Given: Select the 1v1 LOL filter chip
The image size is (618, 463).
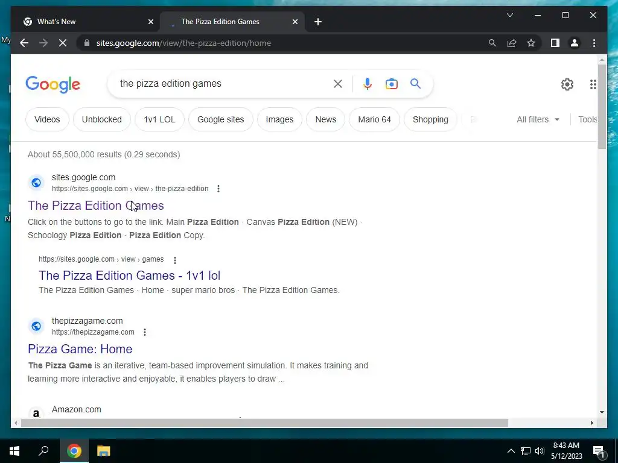Looking at the screenshot, I should pos(159,119).
